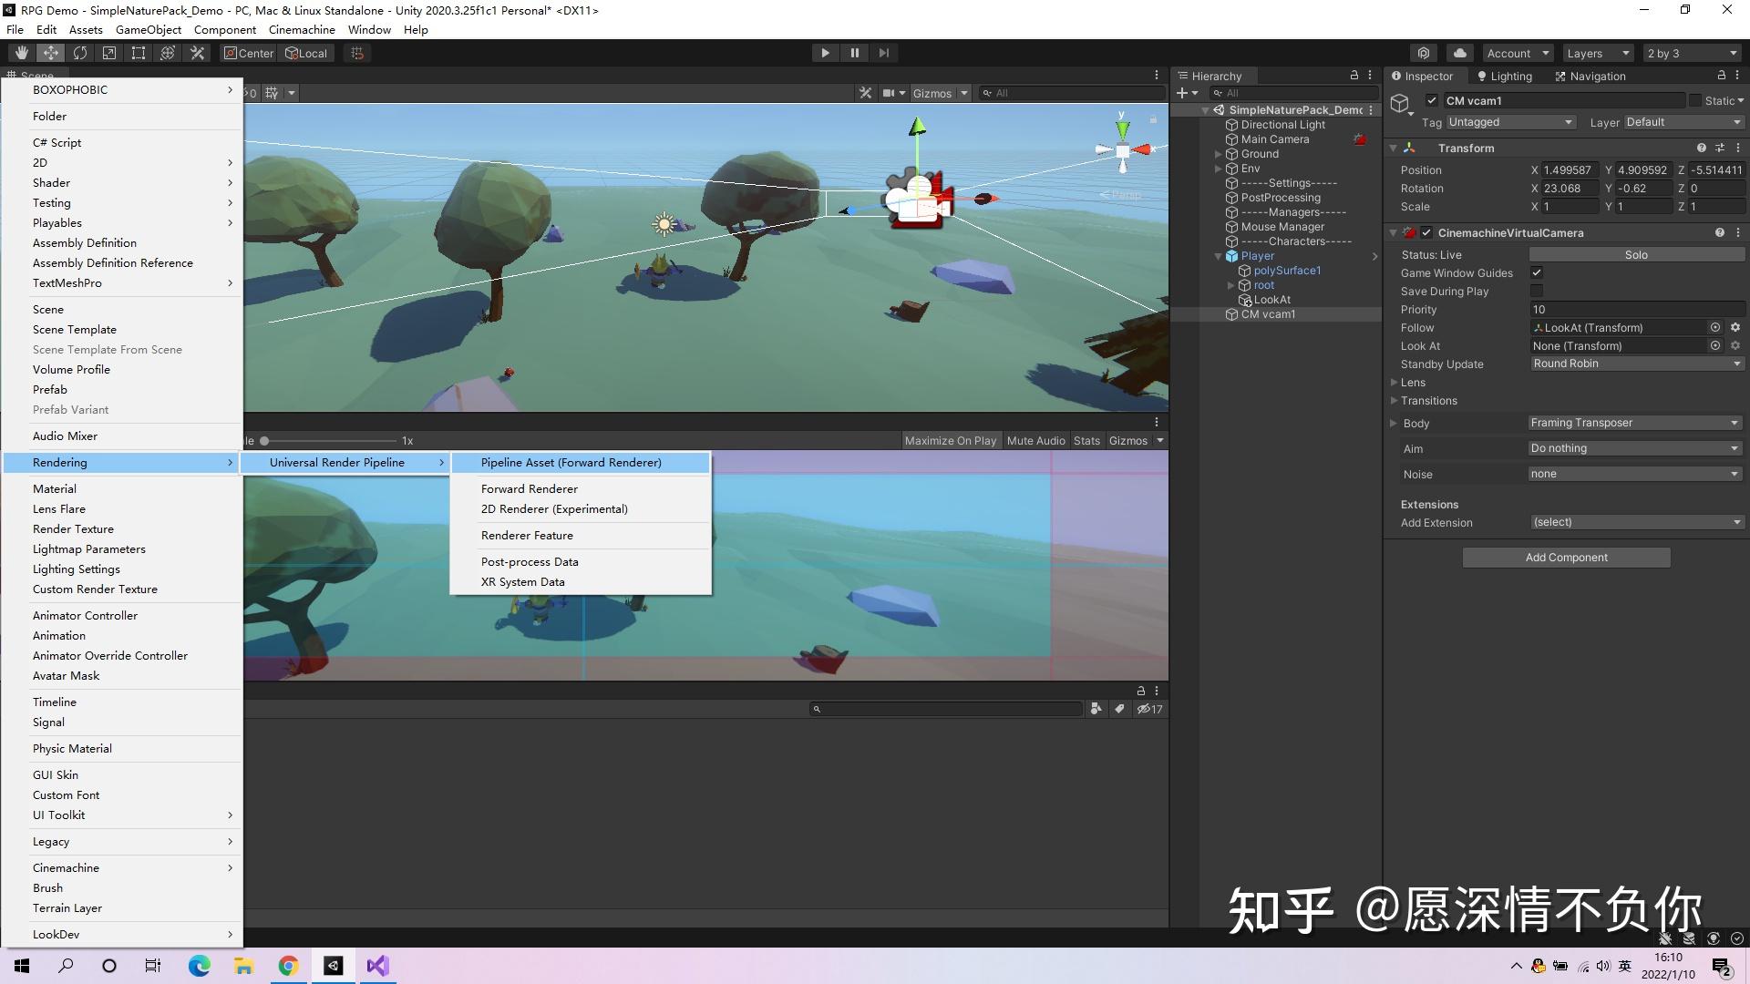
Task: Click the Project search by type icon
Action: point(1096,709)
